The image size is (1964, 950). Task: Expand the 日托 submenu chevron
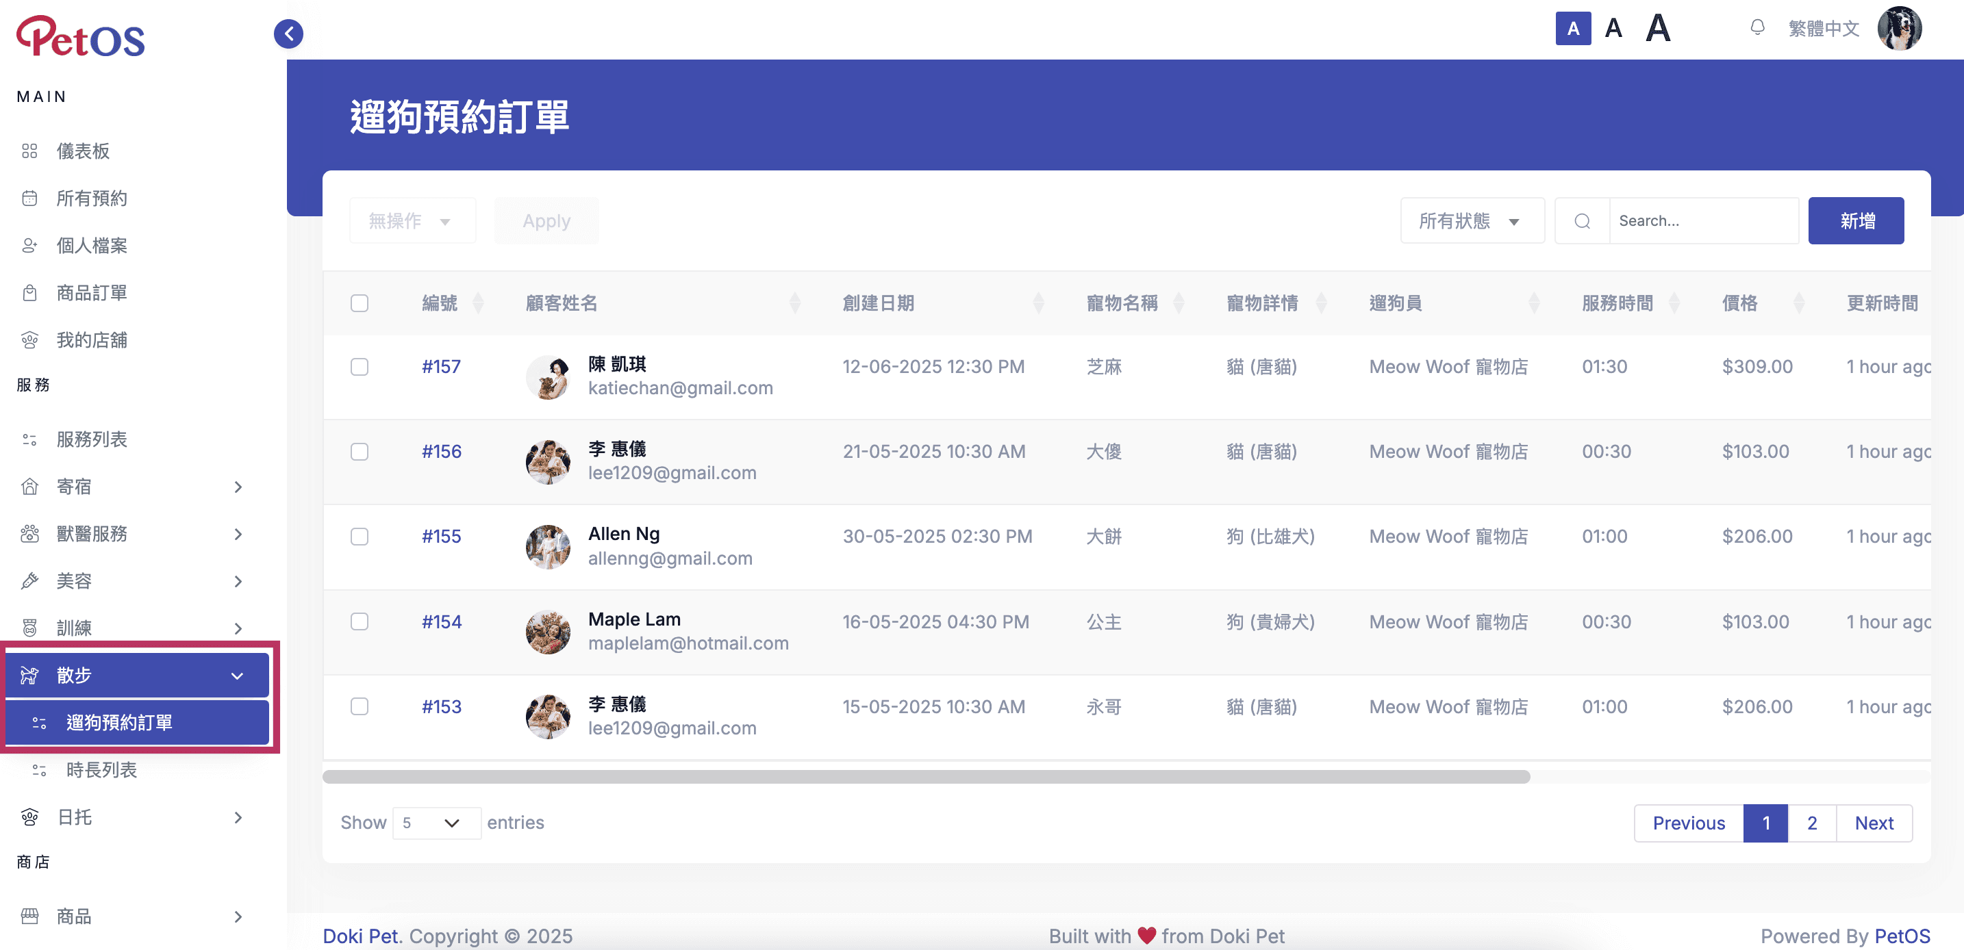(238, 817)
